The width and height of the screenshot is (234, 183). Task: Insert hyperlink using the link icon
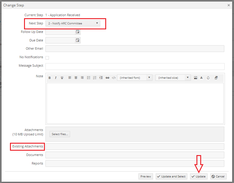point(107,78)
